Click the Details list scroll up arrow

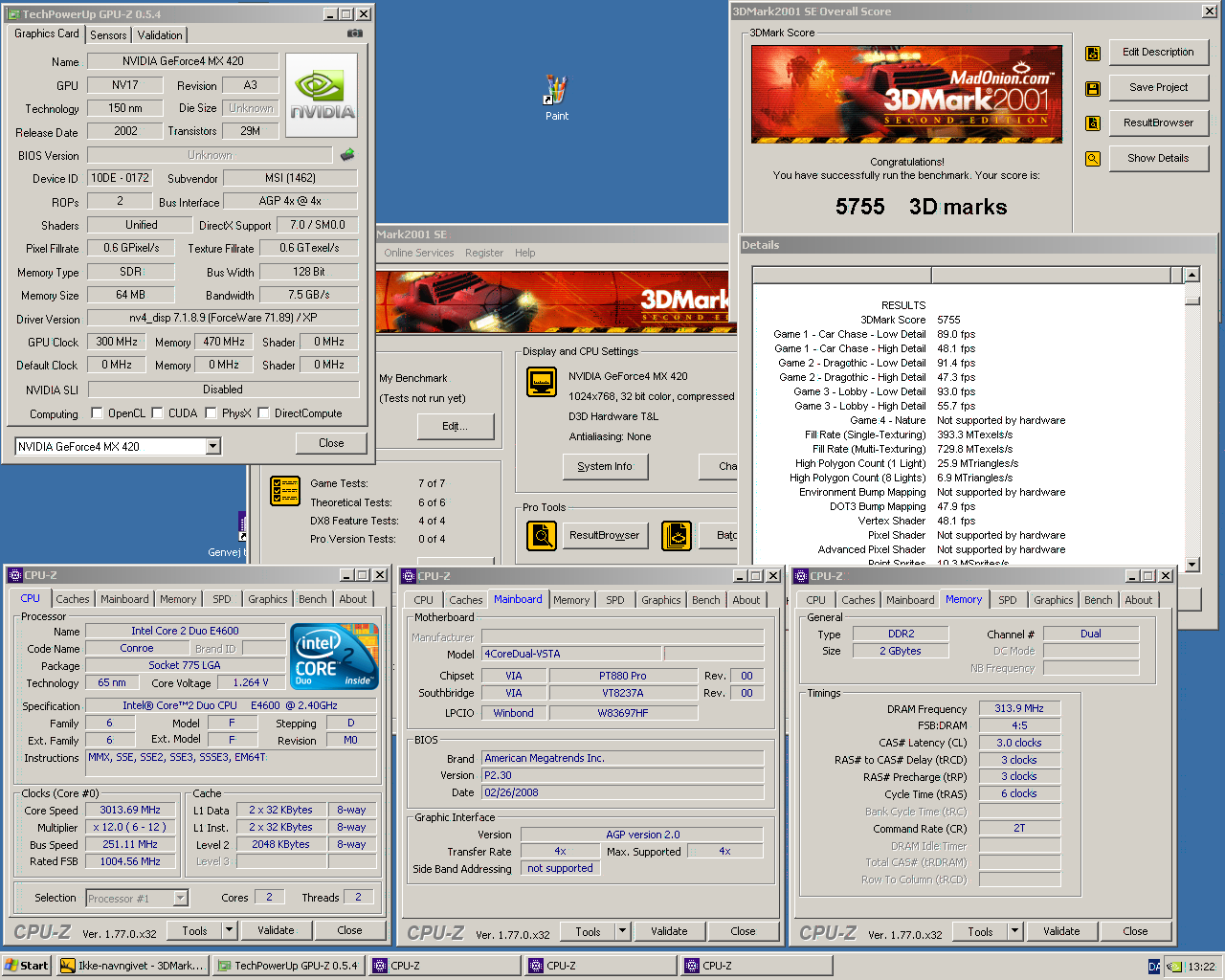pos(1192,275)
